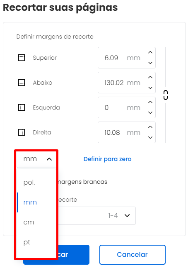
Task: Click the Abaixo bottom margin icon
Action: pos(22,83)
